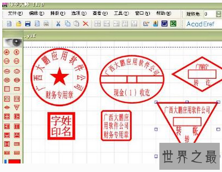
Task: Select the circle with horizontal band template
Action: (17, 61)
